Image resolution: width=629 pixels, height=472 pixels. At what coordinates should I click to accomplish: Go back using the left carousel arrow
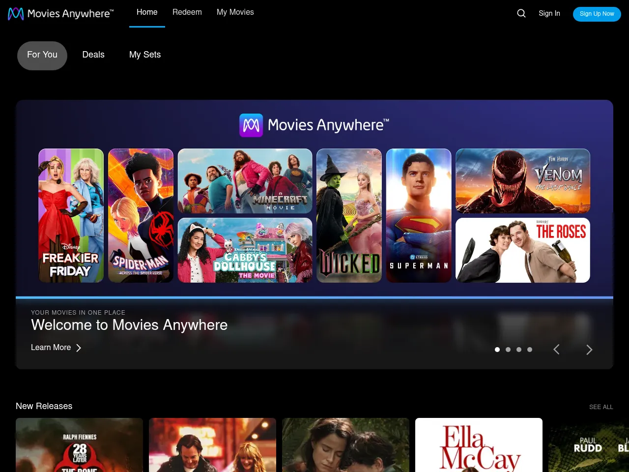[x=556, y=349]
